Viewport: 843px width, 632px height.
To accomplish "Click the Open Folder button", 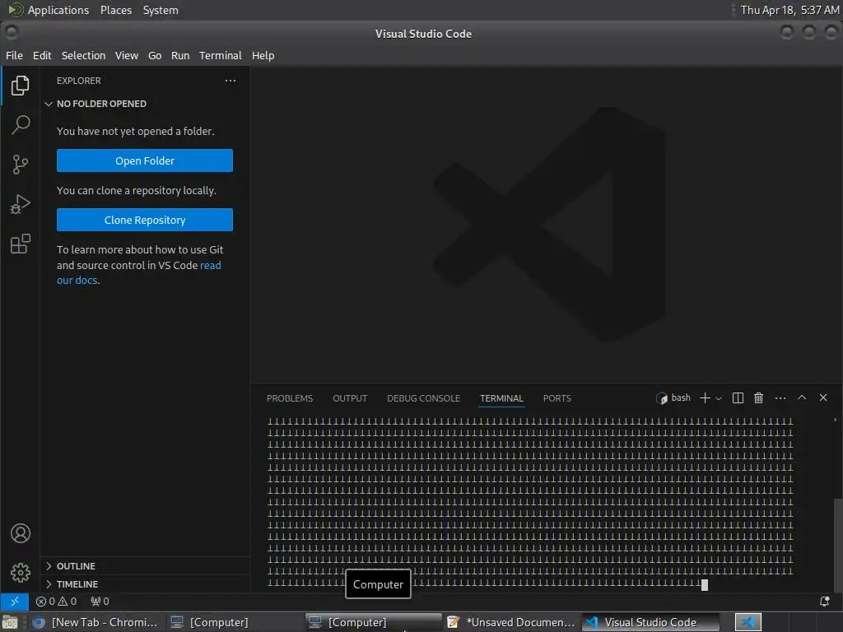I will coord(145,160).
